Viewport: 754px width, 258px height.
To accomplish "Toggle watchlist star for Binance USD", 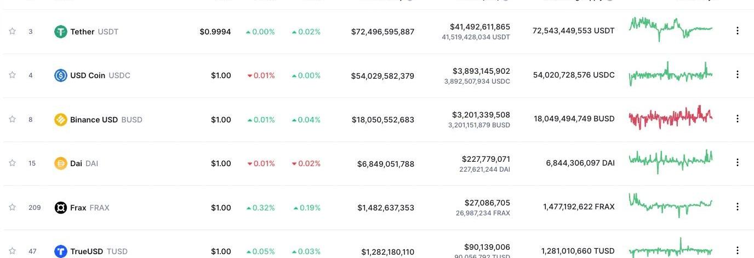I will 12,119.
